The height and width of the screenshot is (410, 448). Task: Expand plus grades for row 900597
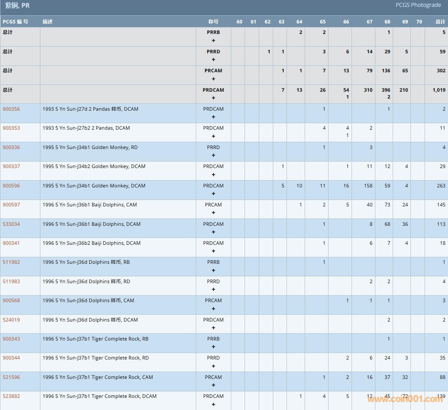(214, 213)
